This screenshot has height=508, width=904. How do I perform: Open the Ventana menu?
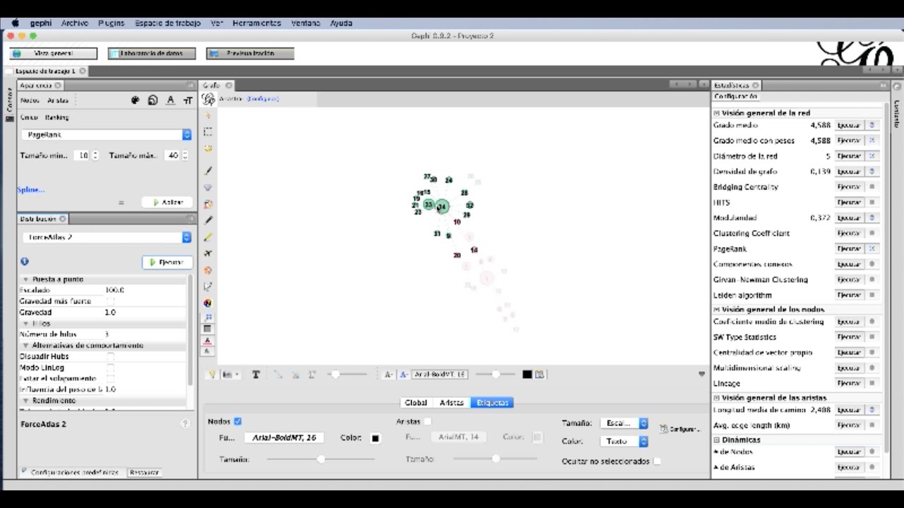[306, 23]
